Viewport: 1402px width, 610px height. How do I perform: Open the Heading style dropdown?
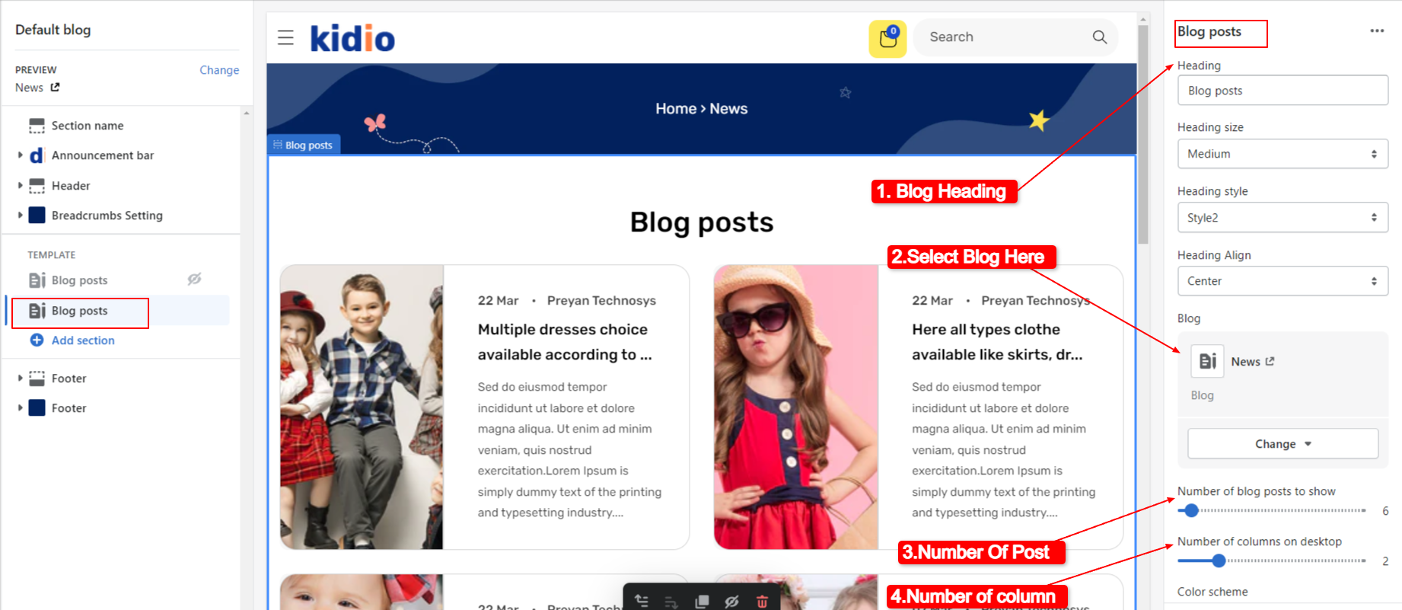[1283, 218]
